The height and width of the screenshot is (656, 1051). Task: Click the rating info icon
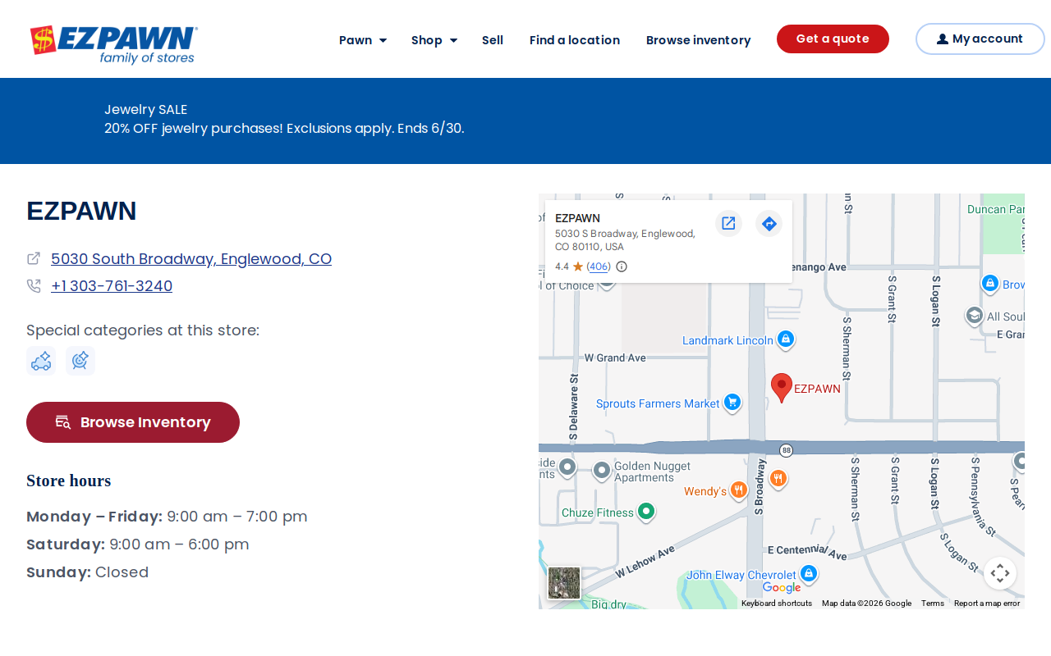pyautogui.click(x=622, y=266)
